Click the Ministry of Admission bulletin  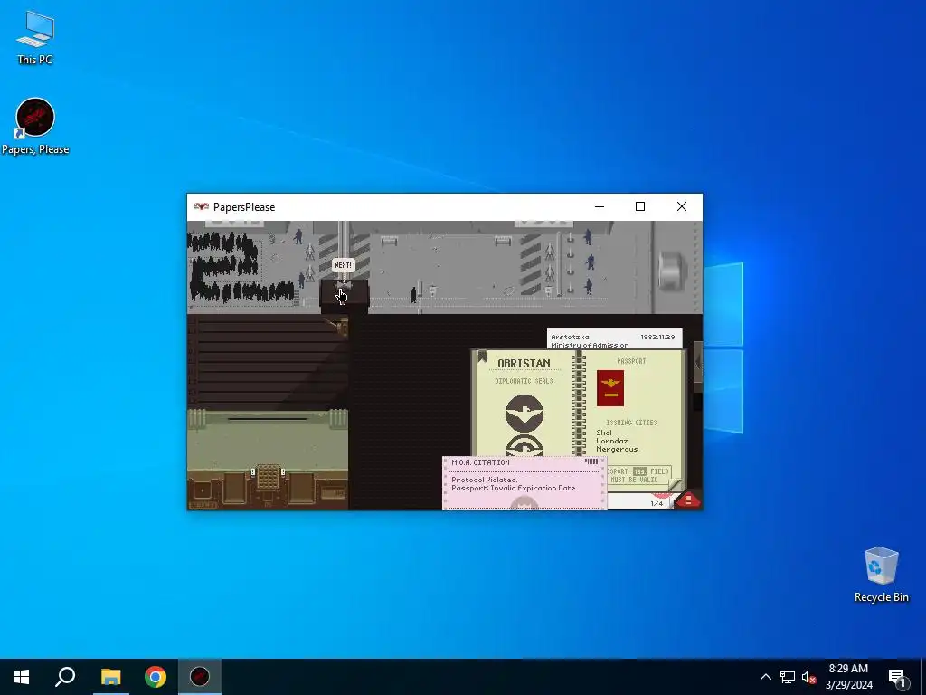point(615,339)
